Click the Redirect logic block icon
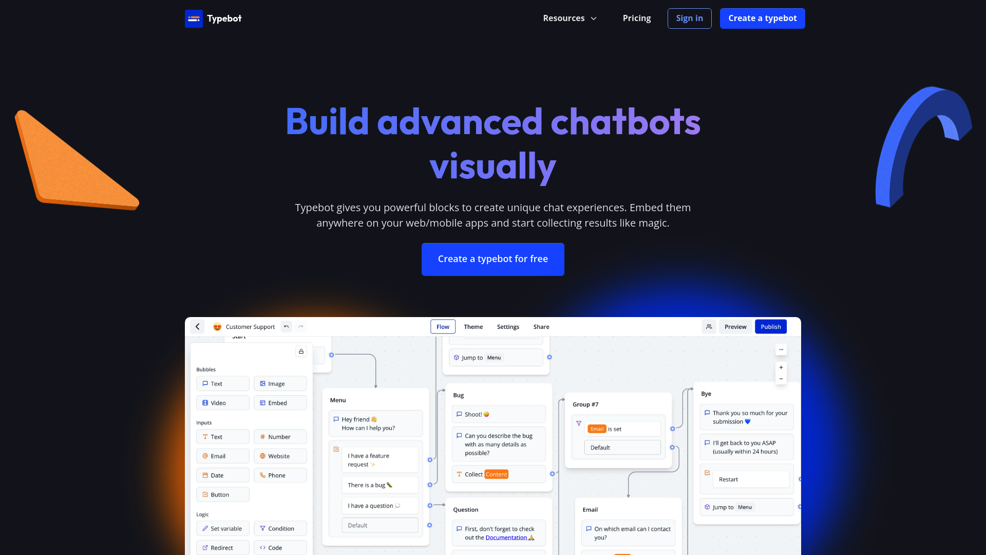This screenshot has width=986, height=555. (205, 547)
